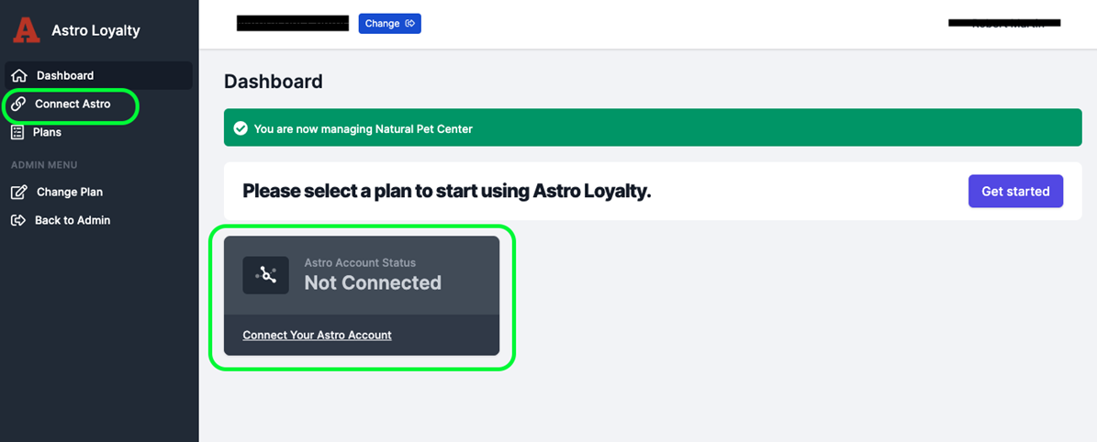Viewport: 1097px width, 442px height.
Task: Click the Dashboard home icon
Action: click(18, 75)
